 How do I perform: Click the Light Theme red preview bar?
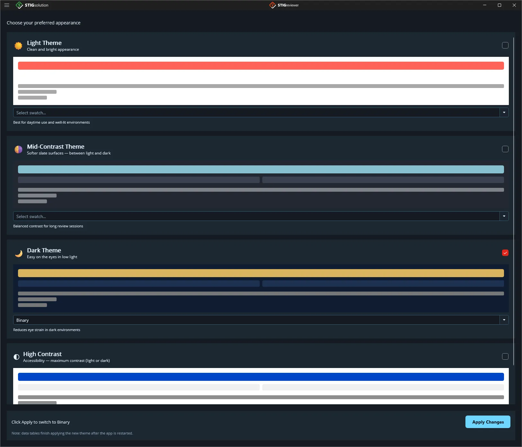[x=261, y=66]
